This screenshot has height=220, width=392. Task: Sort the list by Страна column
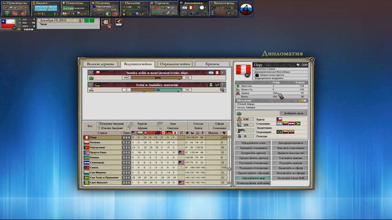click(x=102, y=133)
